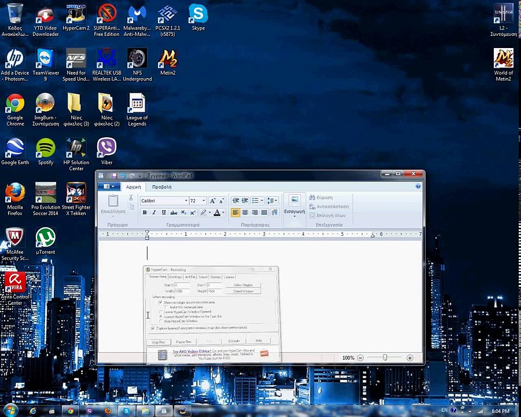Image resolution: width=521 pixels, height=417 pixels.
Task: Open Spotify desktop shortcut
Action: click(46, 152)
